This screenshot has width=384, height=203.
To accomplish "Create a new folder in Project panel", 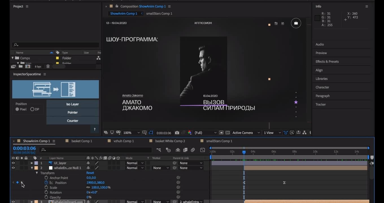I will coord(21,67).
